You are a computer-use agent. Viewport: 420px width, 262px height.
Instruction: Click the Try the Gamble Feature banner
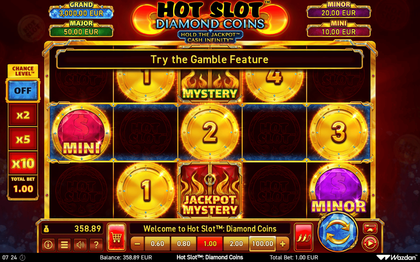point(209,59)
